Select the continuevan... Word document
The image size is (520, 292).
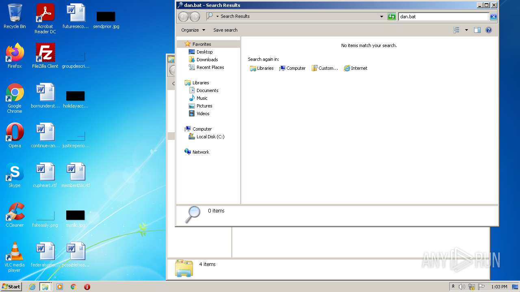pos(45,135)
